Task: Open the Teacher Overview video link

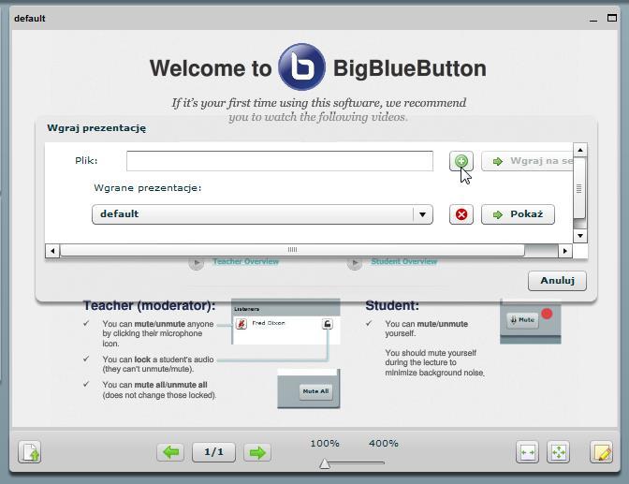Action: [x=246, y=262]
